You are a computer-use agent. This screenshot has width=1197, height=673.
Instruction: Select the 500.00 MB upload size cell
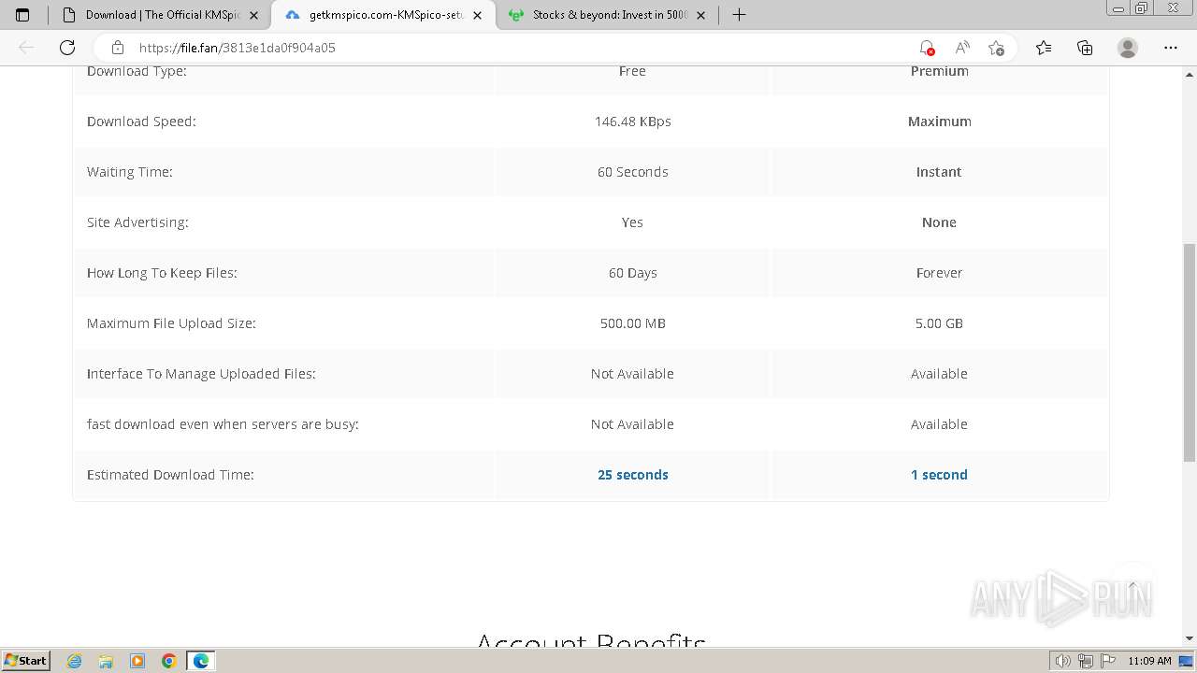pos(633,323)
